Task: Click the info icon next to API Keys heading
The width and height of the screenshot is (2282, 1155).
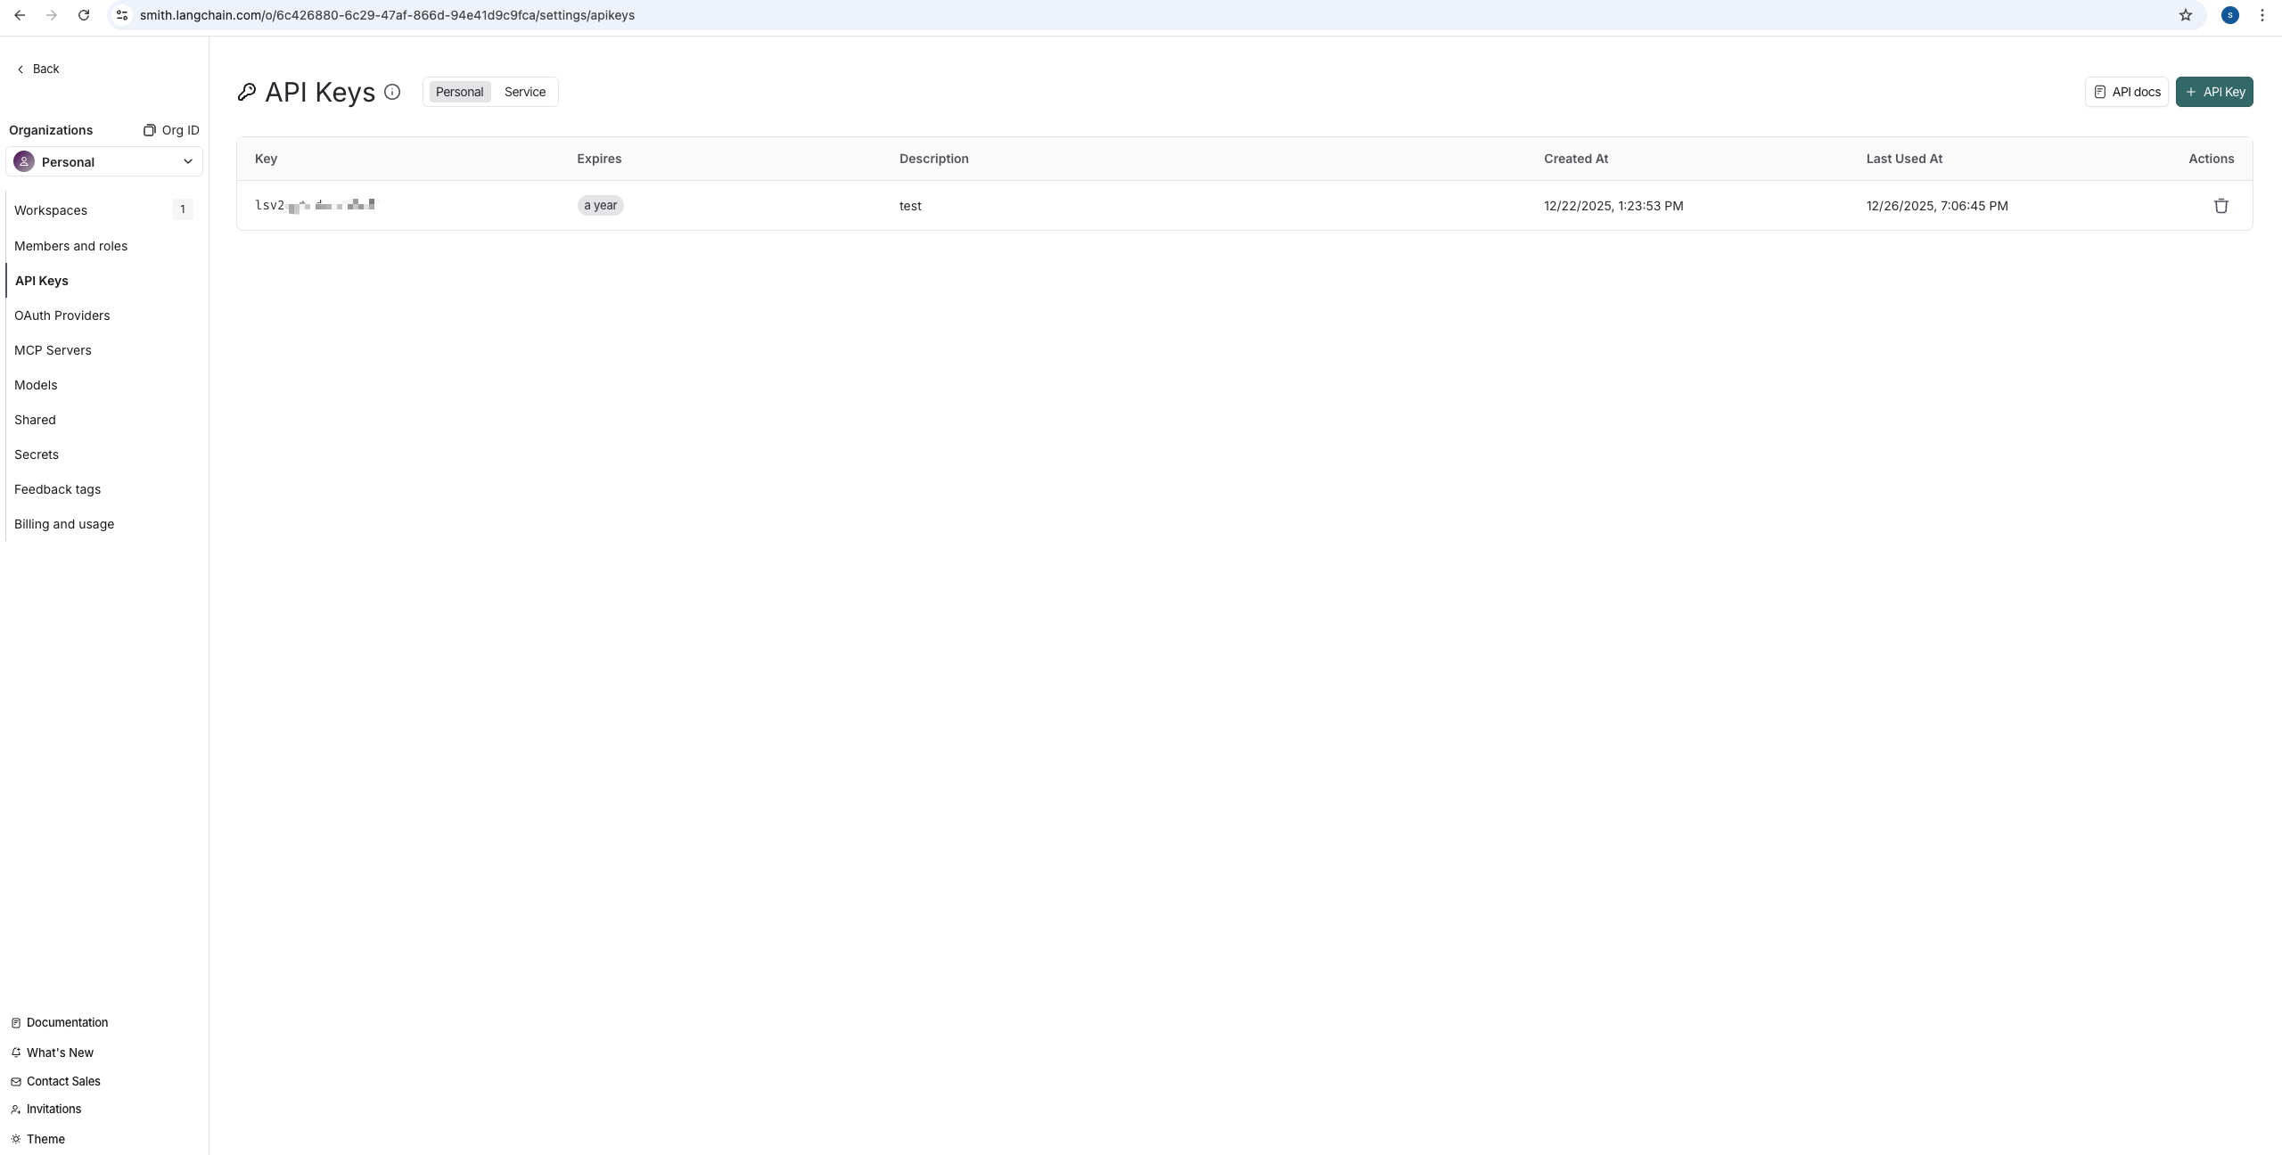Action: click(392, 92)
